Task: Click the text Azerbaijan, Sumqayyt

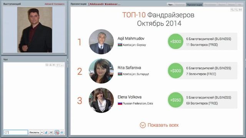Action: coord(136,74)
